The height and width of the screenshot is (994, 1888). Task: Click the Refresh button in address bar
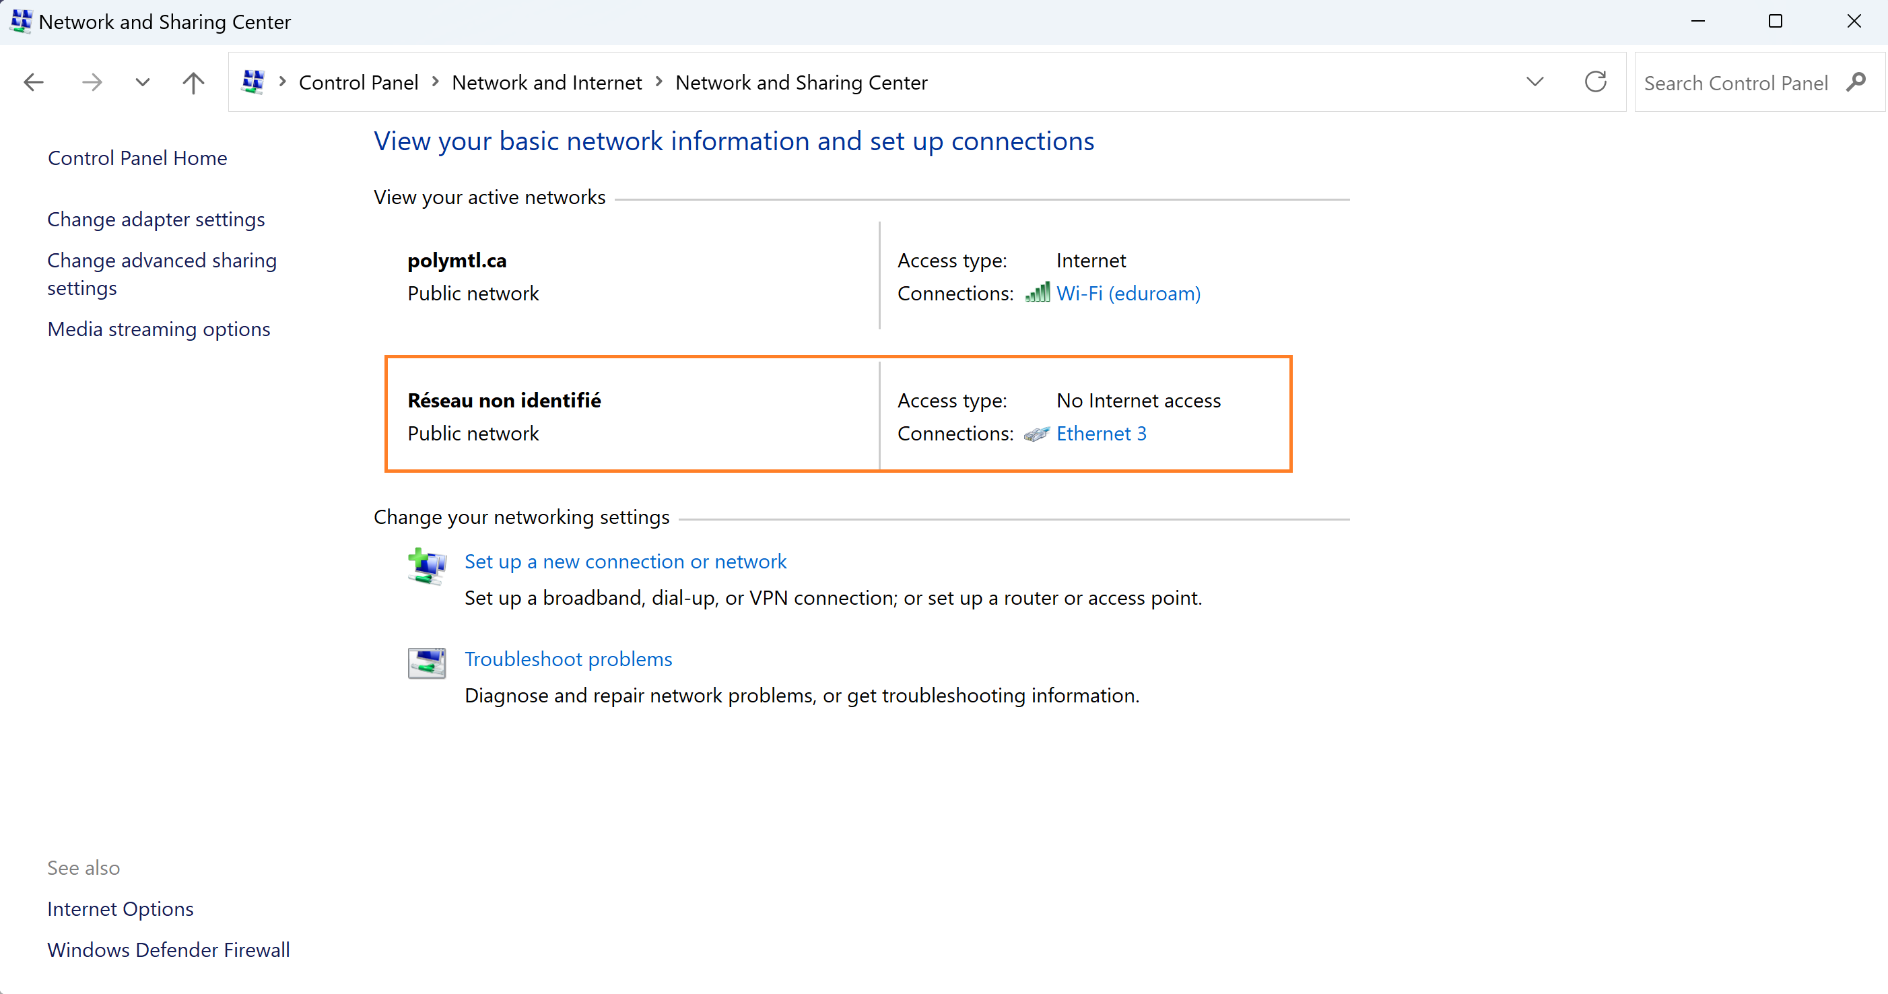pyautogui.click(x=1596, y=82)
